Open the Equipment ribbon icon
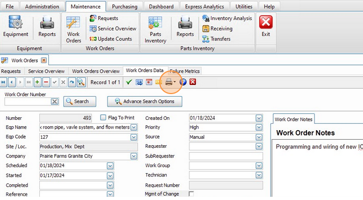Image resolution: width=363 pixels, height=200 pixels. point(16,26)
